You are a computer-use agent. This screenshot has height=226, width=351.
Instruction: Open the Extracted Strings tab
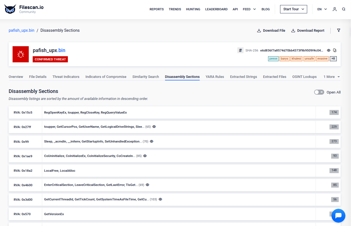tap(243, 77)
